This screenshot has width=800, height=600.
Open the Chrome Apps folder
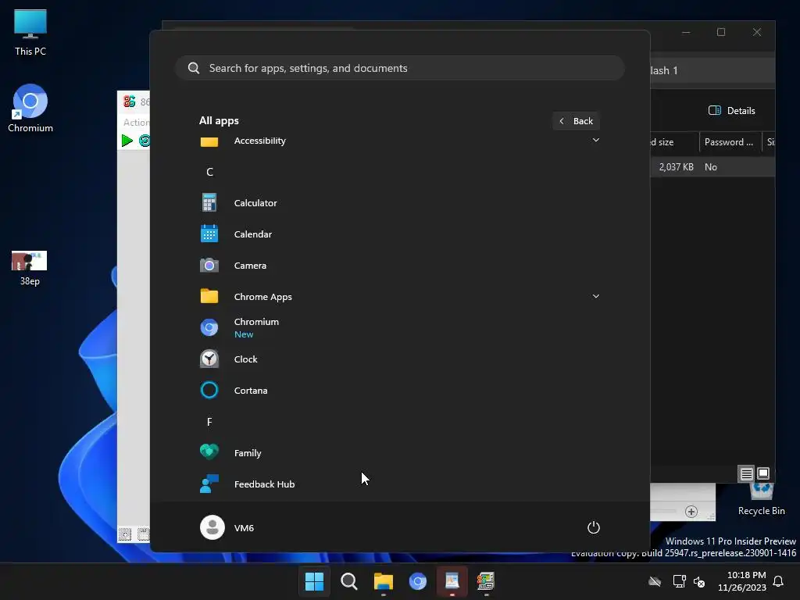tap(399, 296)
